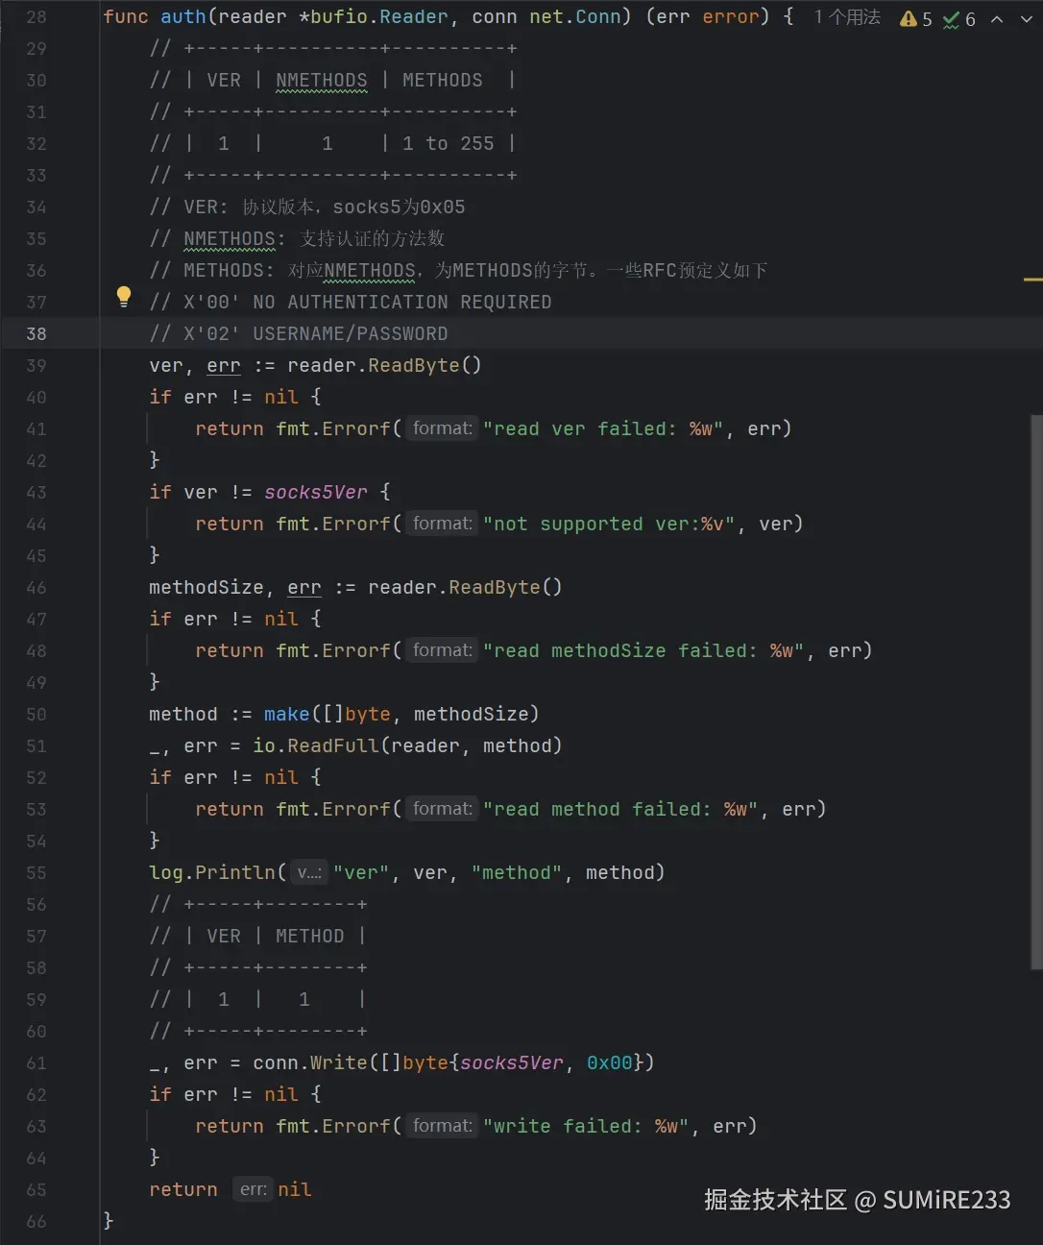
Task: Click conn.Write call on line 61
Action: [x=310, y=1062]
